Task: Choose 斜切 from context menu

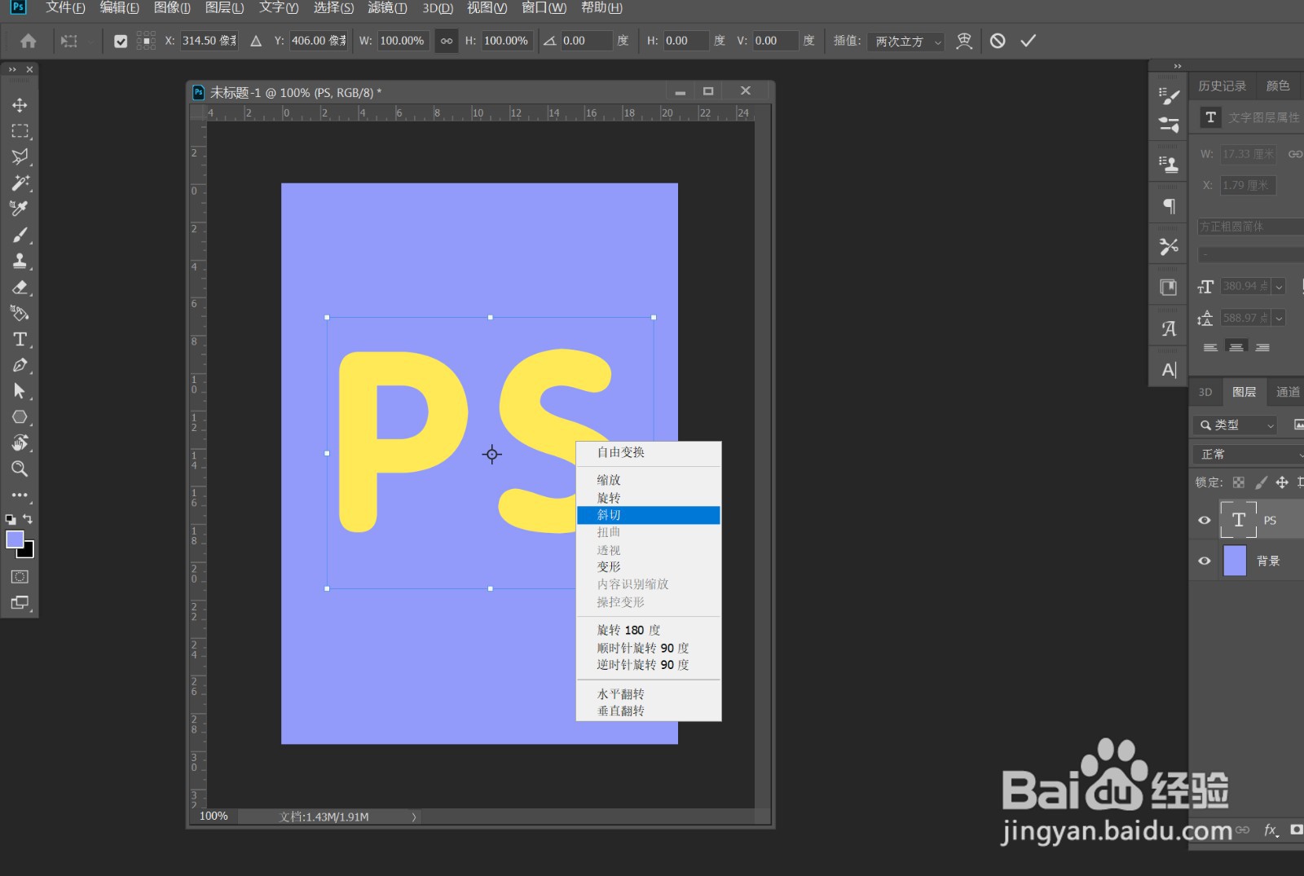Action: coord(648,515)
